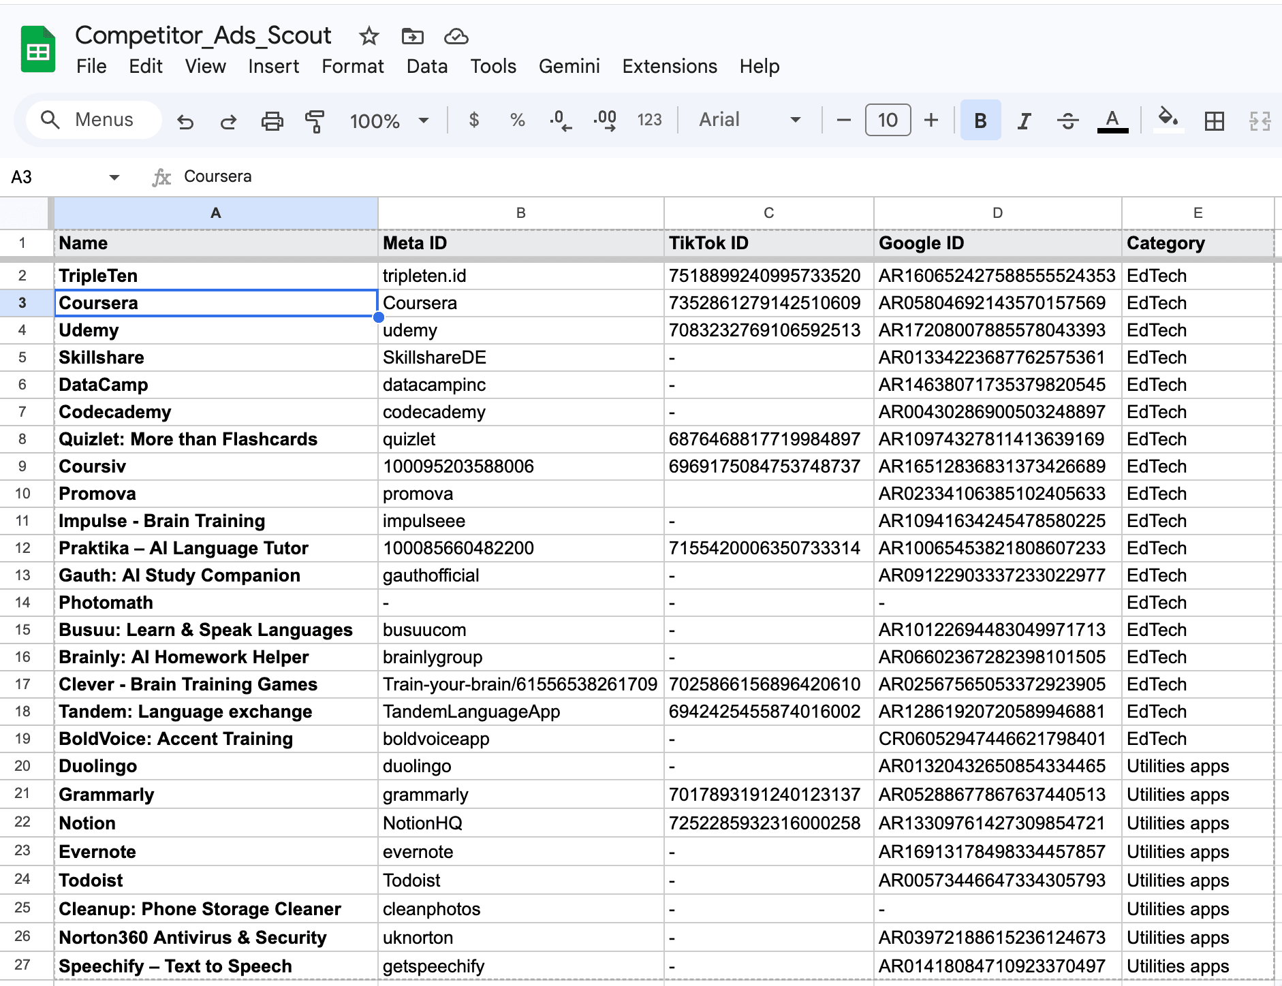Toggle bold formatting
This screenshot has width=1282, height=986.
click(981, 121)
